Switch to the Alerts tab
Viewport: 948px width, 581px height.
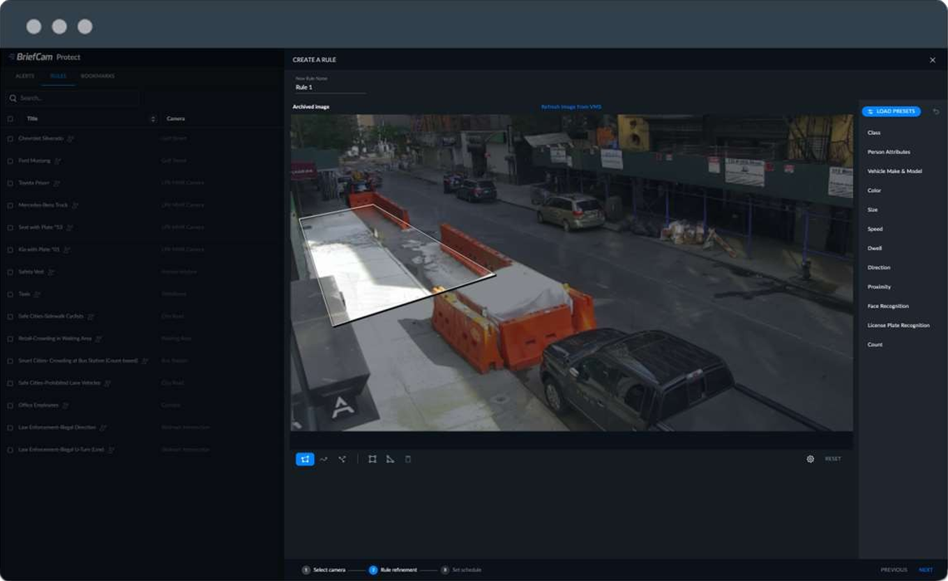25,76
